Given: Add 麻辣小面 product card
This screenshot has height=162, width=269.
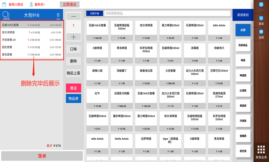Looking at the screenshot, I should tap(97, 76).
